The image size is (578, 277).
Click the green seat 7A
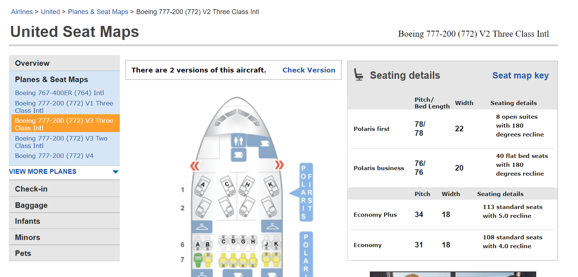[198, 260]
